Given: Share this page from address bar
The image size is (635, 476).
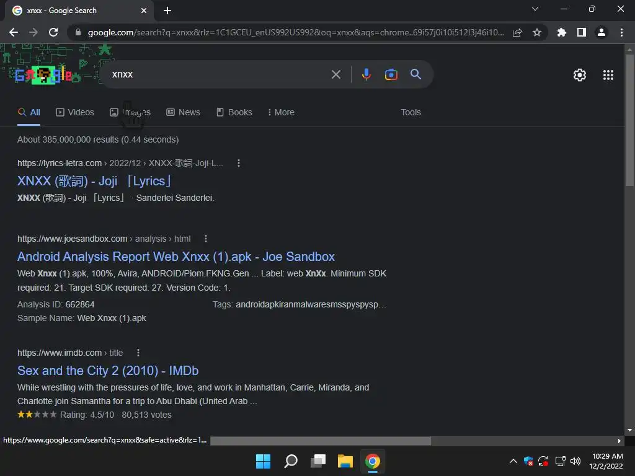Looking at the screenshot, I should (x=517, y=32).
